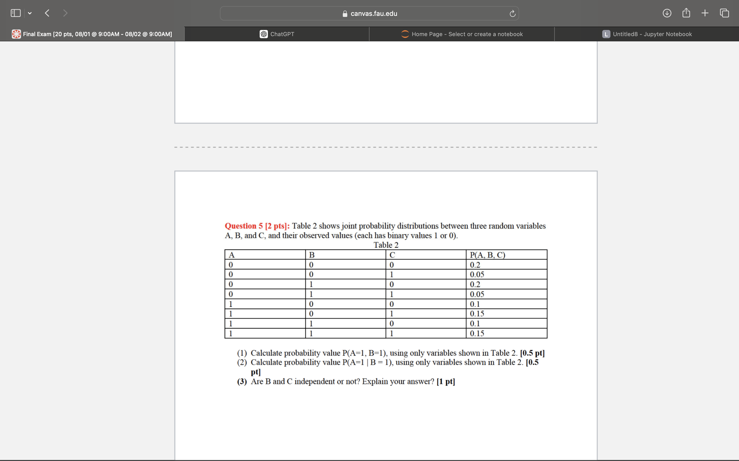
Task: Click the L favicon on Untitled8 tab
Action: 606,34
